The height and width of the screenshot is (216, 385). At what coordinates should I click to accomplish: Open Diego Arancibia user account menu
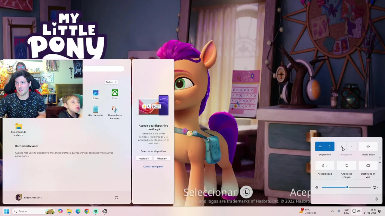tap(29, 197)
